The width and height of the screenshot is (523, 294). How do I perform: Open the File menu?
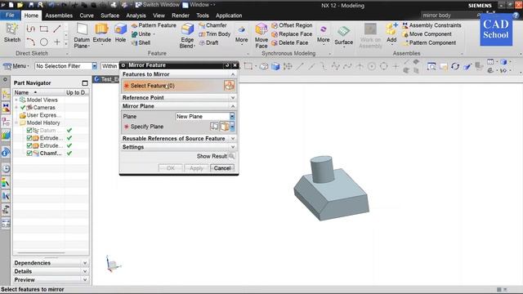(10, 16)
